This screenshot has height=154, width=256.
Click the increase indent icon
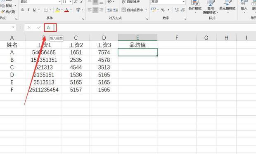(116, 10)
